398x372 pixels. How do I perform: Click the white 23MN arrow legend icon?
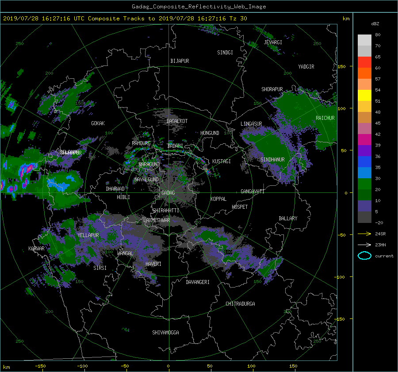pos(364,245)
